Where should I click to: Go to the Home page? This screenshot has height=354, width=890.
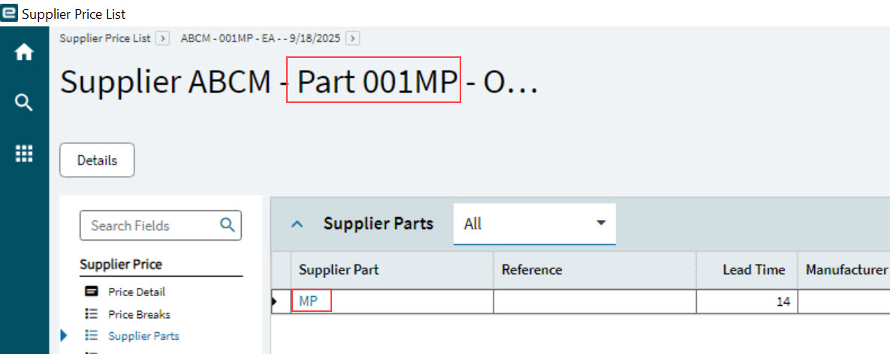point(24,53)
